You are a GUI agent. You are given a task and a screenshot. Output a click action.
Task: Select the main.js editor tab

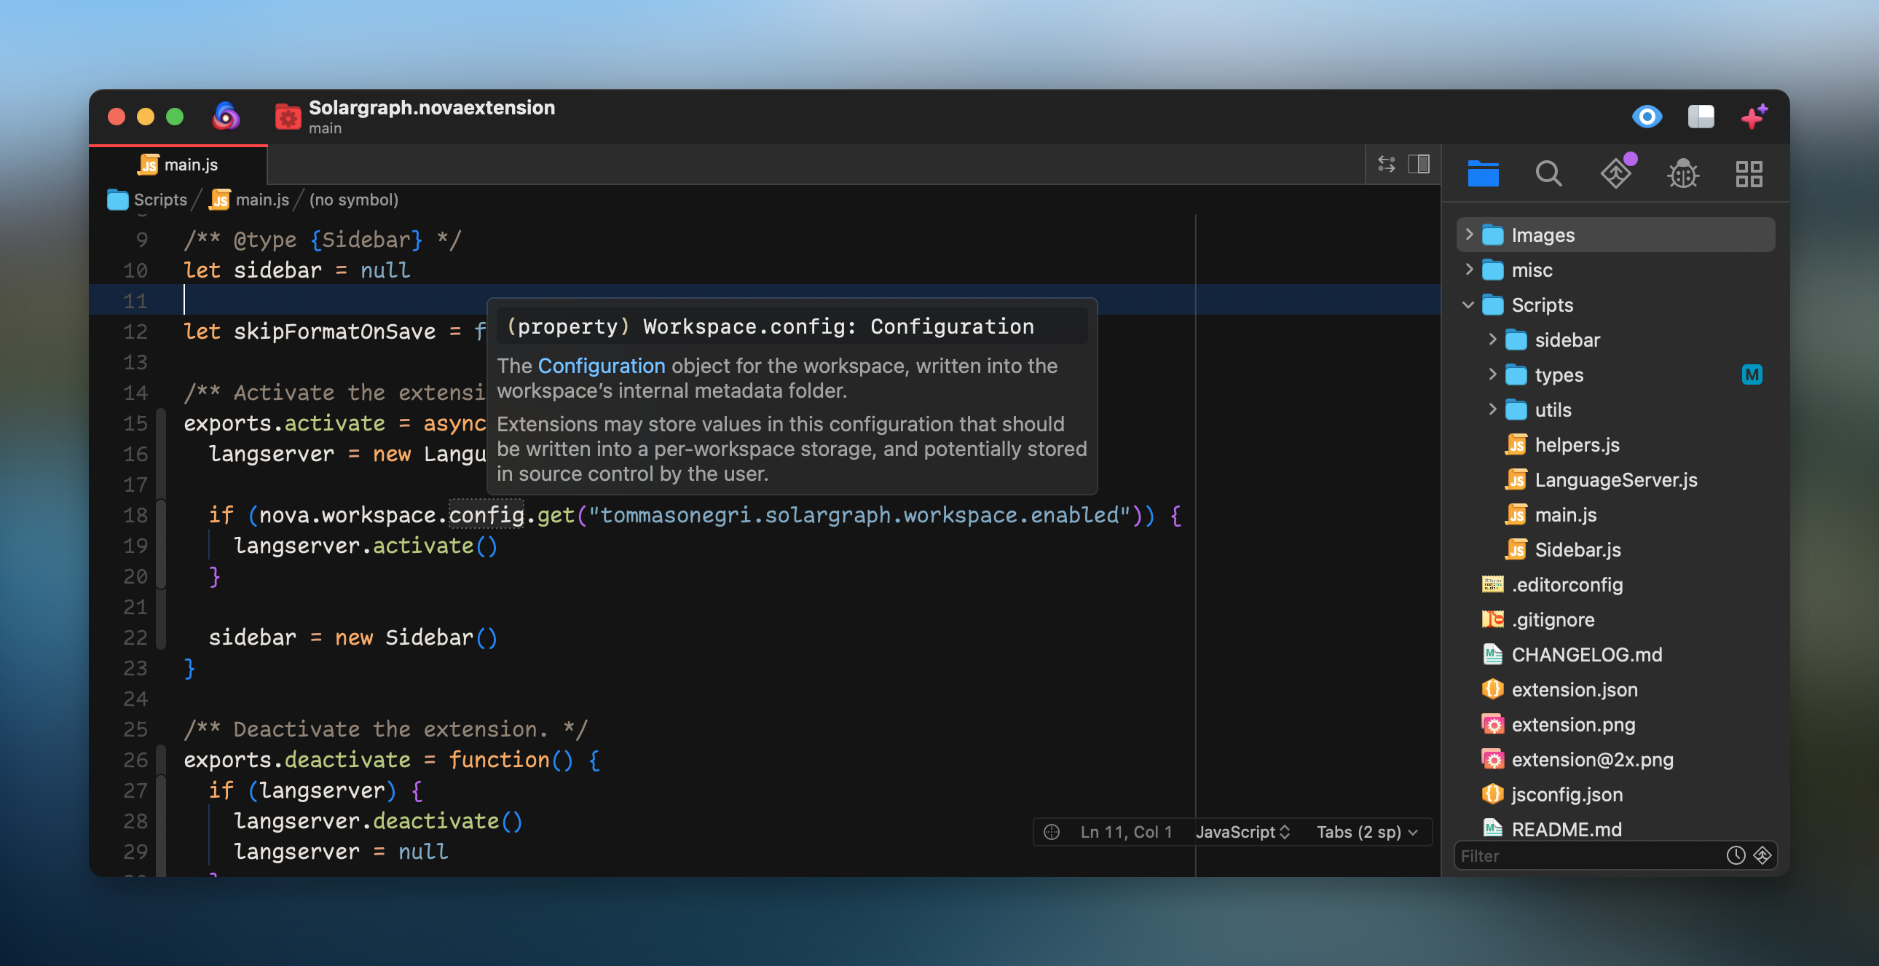click(x=178, y=165)
